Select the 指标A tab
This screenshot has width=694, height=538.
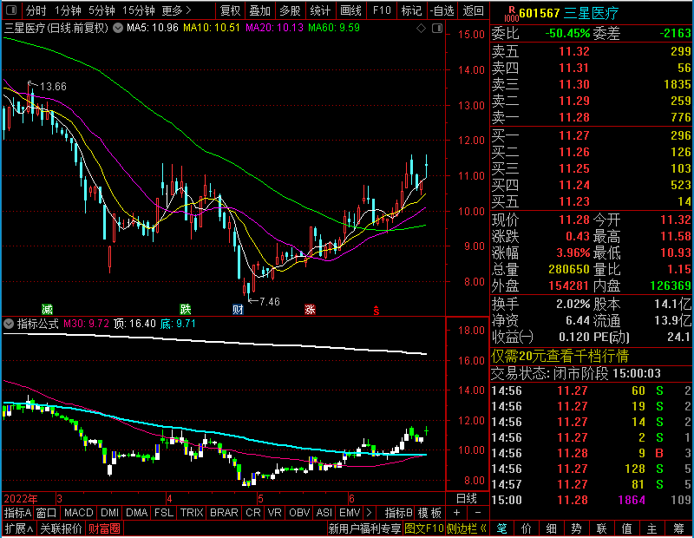click(17, 513)
